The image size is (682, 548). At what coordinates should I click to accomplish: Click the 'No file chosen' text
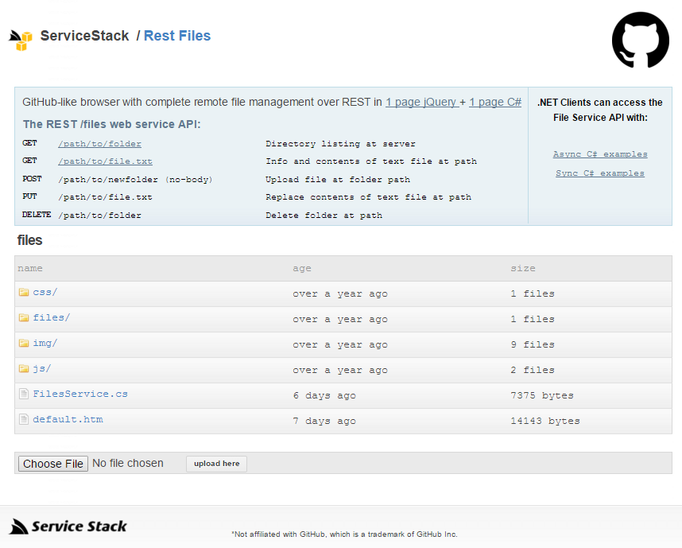pyautogui.click(x=128, y=463)
